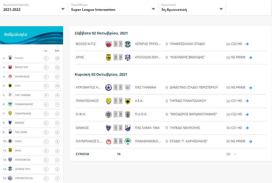Viewport: 272px width, 183px height.
Task: Click "ΘΕΟΔΩΡΟΣ ΒΑΡΔΙΝΟΓΙΑΝΝΗΣ" stadium name
Action: pos(194,114)
